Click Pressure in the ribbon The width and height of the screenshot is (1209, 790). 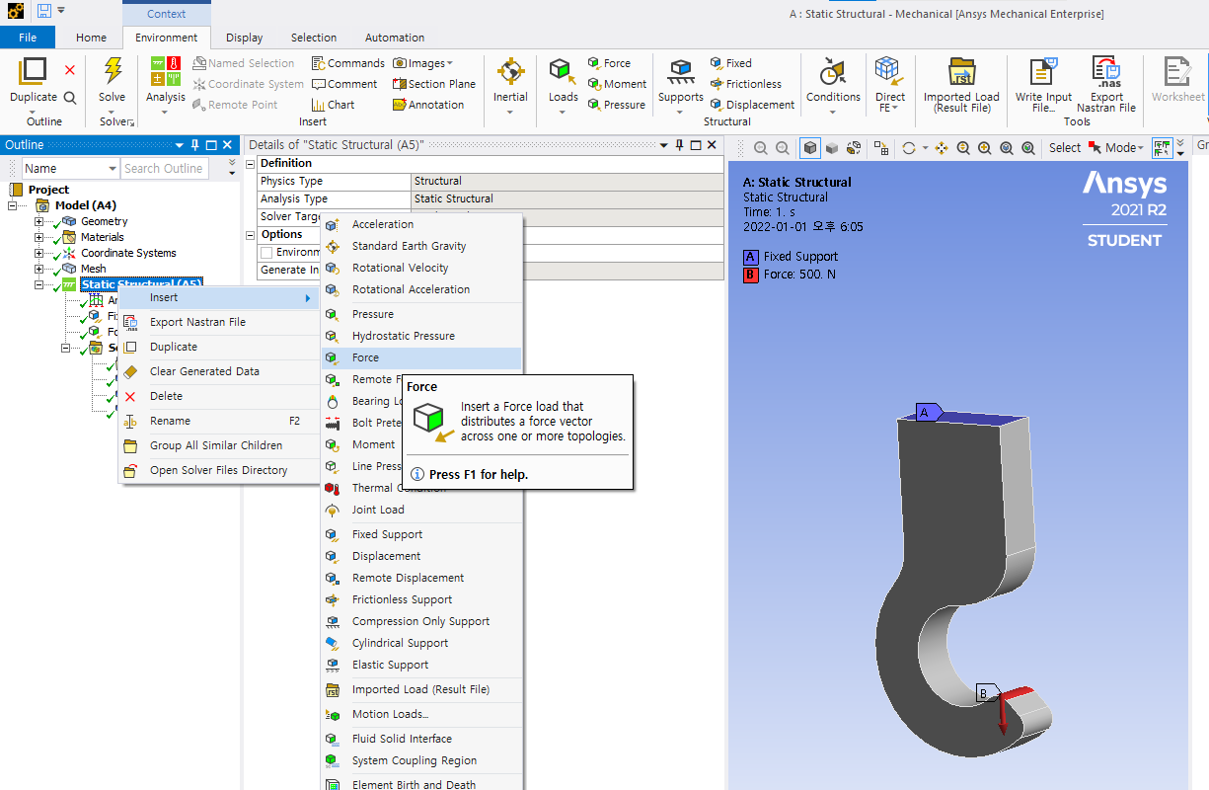pos(616,105)
